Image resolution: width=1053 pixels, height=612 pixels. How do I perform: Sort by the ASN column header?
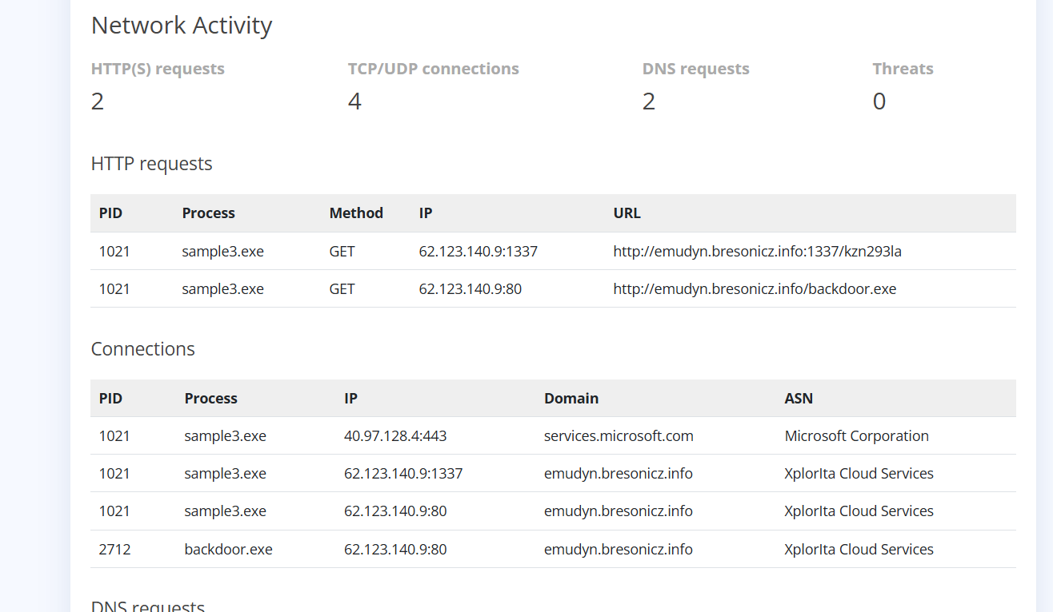799,399
